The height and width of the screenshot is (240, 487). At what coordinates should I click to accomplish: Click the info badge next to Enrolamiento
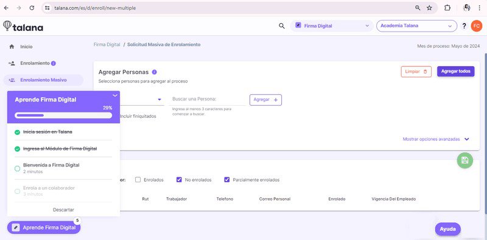[54, 63]
